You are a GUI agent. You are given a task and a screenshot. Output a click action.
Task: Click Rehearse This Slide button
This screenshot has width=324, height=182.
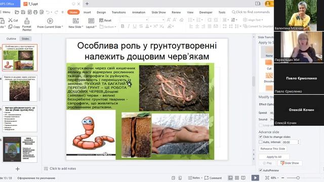point(272,149)
